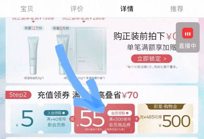Tap the red live-stream bars icon
The width and height of the screenshot is (204, 139).
click(188, 33)
